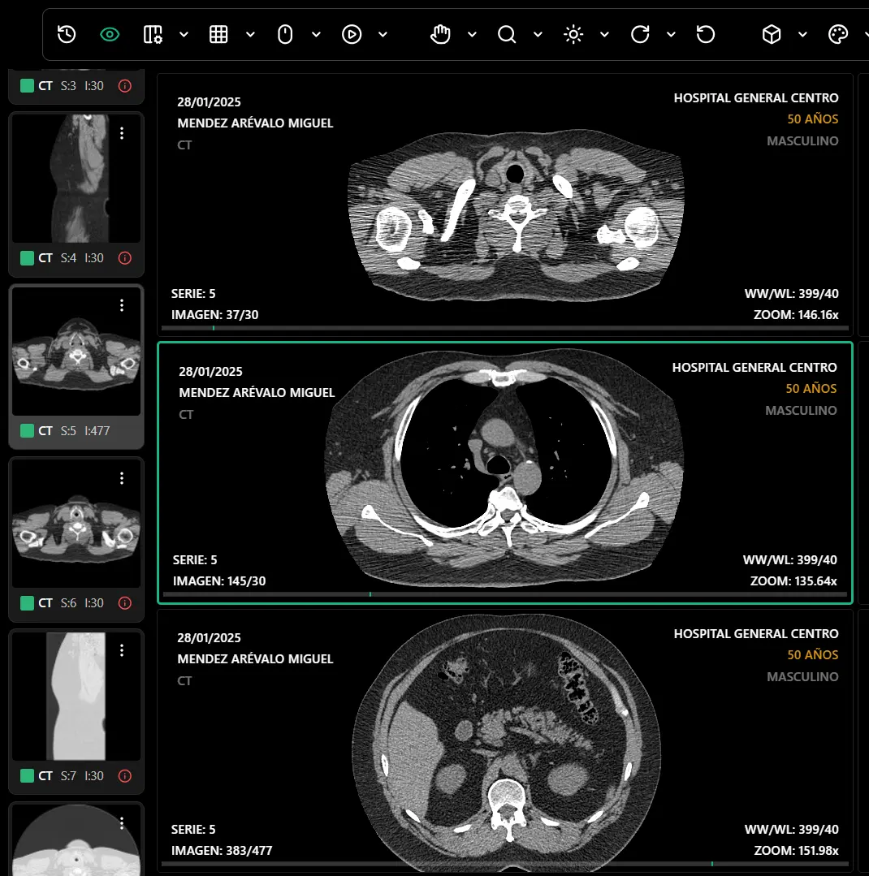
Task: Reset view with counterclockwise arrow icon
Action: [706, 35]
